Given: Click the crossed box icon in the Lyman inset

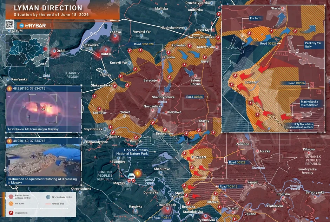Looking at the screenshot, I should click(312, 85).
